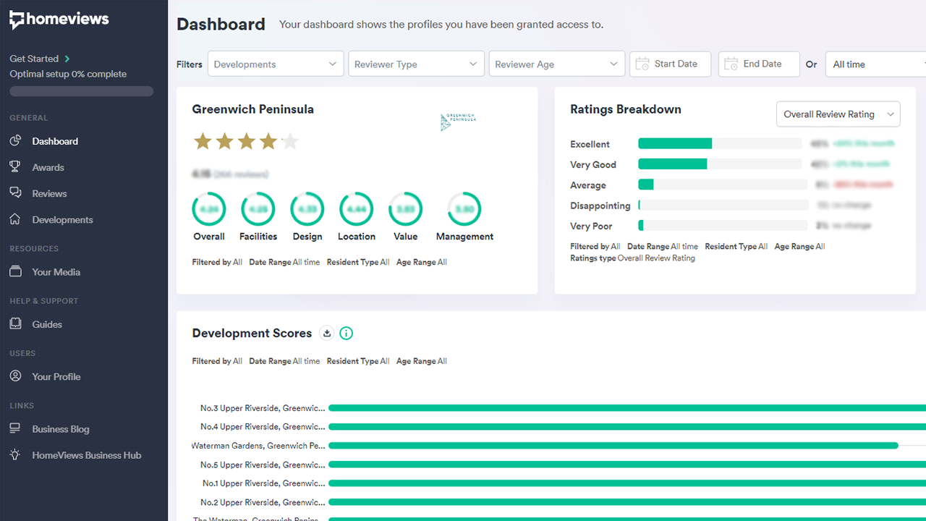Click the Optimal setup 0% complete text

tap(68, 74)
